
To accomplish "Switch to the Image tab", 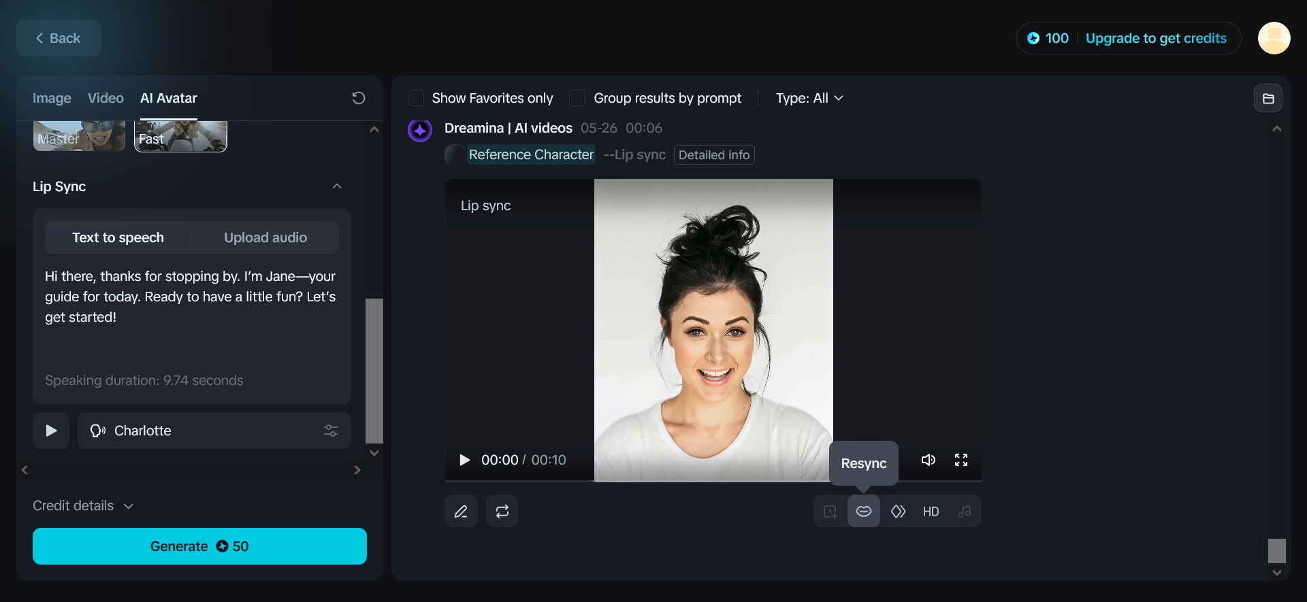I will coord(52,98).
